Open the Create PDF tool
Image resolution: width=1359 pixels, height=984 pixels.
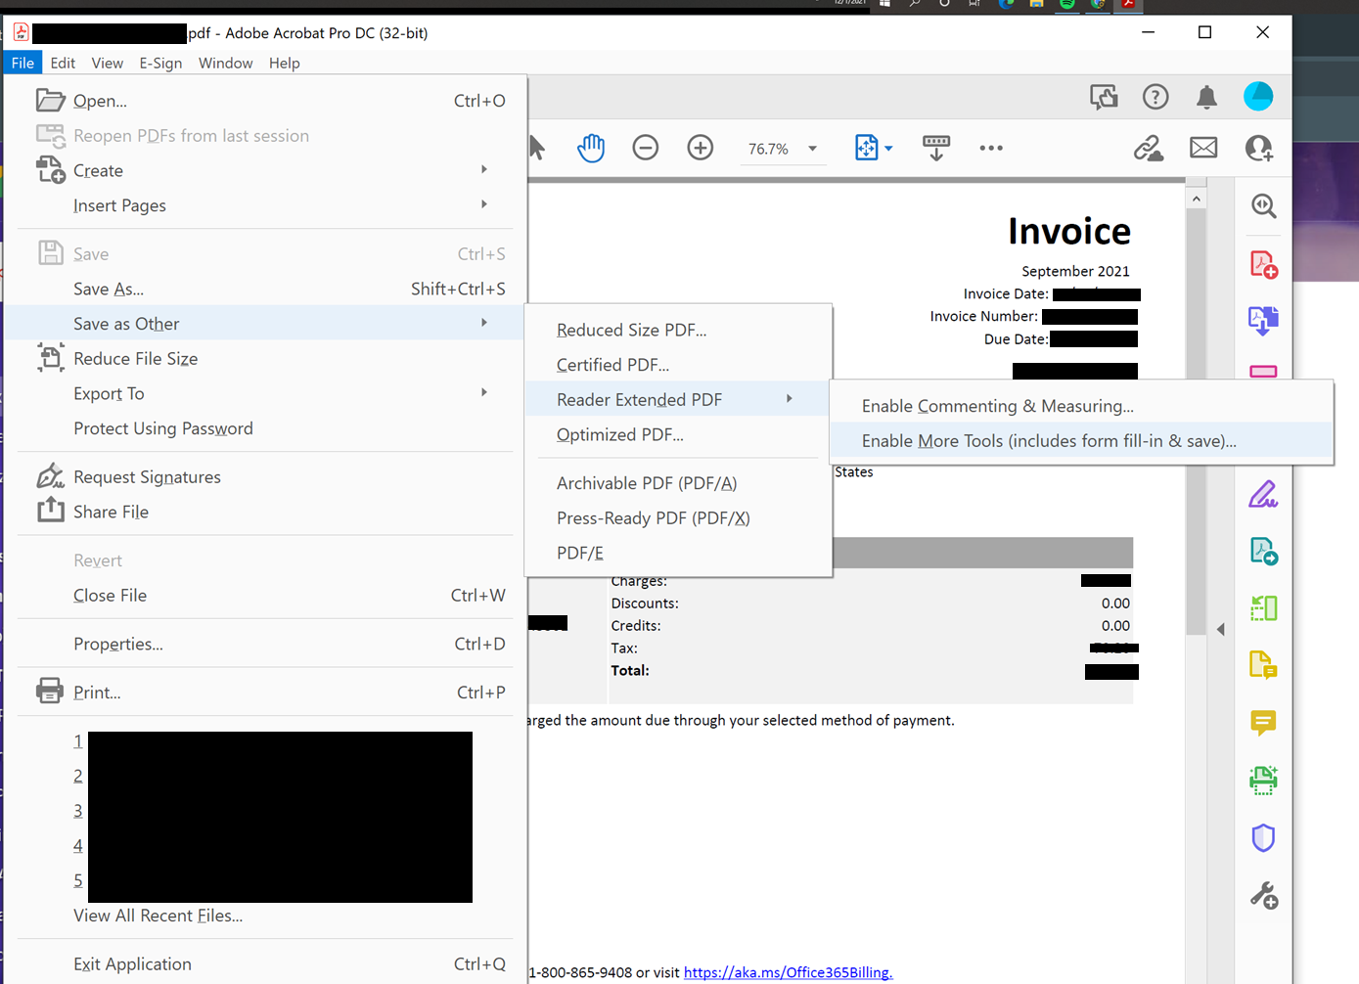1263,262
